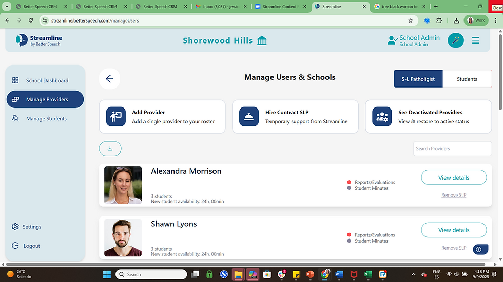Reload the page in Chrome
The width and height of the screenshot is (503, 282).
coord(30,20)
